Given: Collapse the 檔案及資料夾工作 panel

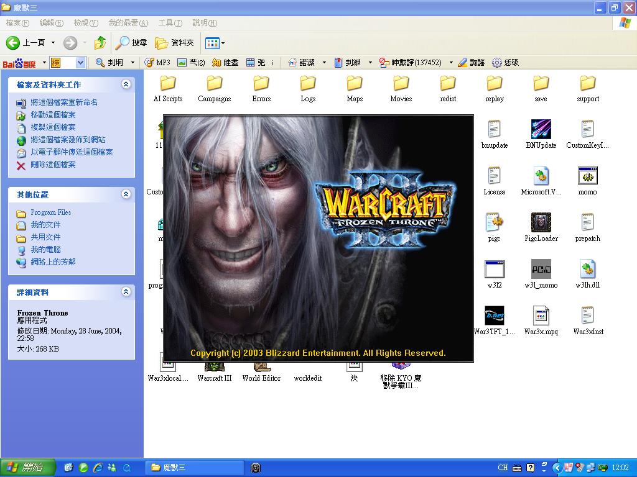Looking at the screenshot, I should tap(126, 84).
